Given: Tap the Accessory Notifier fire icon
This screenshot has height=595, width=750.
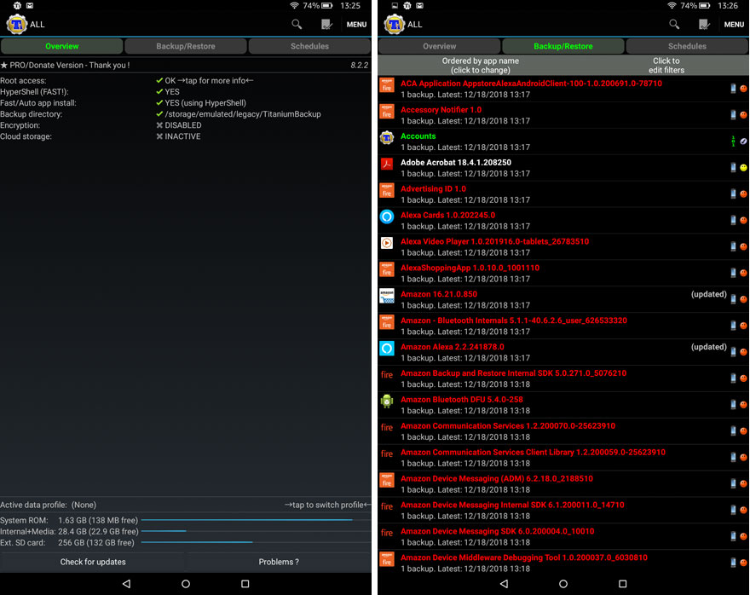Looking at the screenshot, I should click(x=387, y=112).
